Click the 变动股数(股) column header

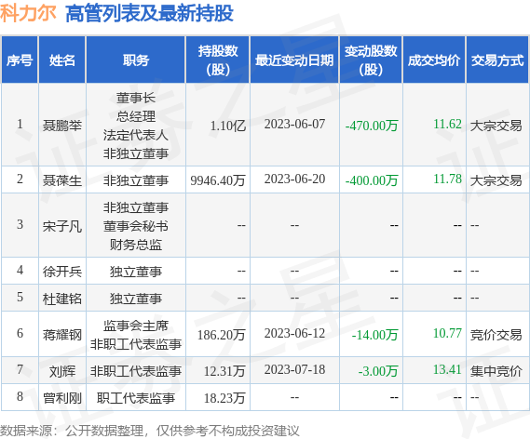pos(371,60)
